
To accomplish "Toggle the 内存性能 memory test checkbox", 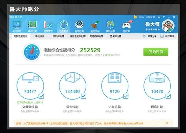I will (126, 96).
